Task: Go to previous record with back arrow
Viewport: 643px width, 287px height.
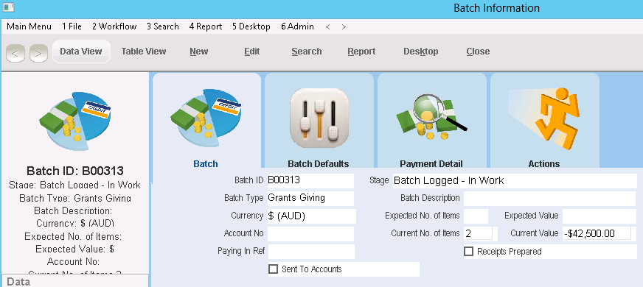Action: (15, 54)
